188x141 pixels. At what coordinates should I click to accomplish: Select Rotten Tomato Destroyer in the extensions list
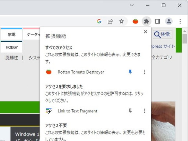click(x=81, y=72)
